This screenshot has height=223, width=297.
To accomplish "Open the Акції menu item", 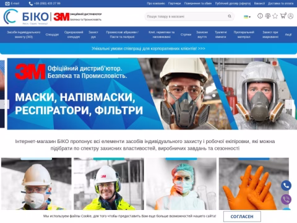I will tap(288, 35).
